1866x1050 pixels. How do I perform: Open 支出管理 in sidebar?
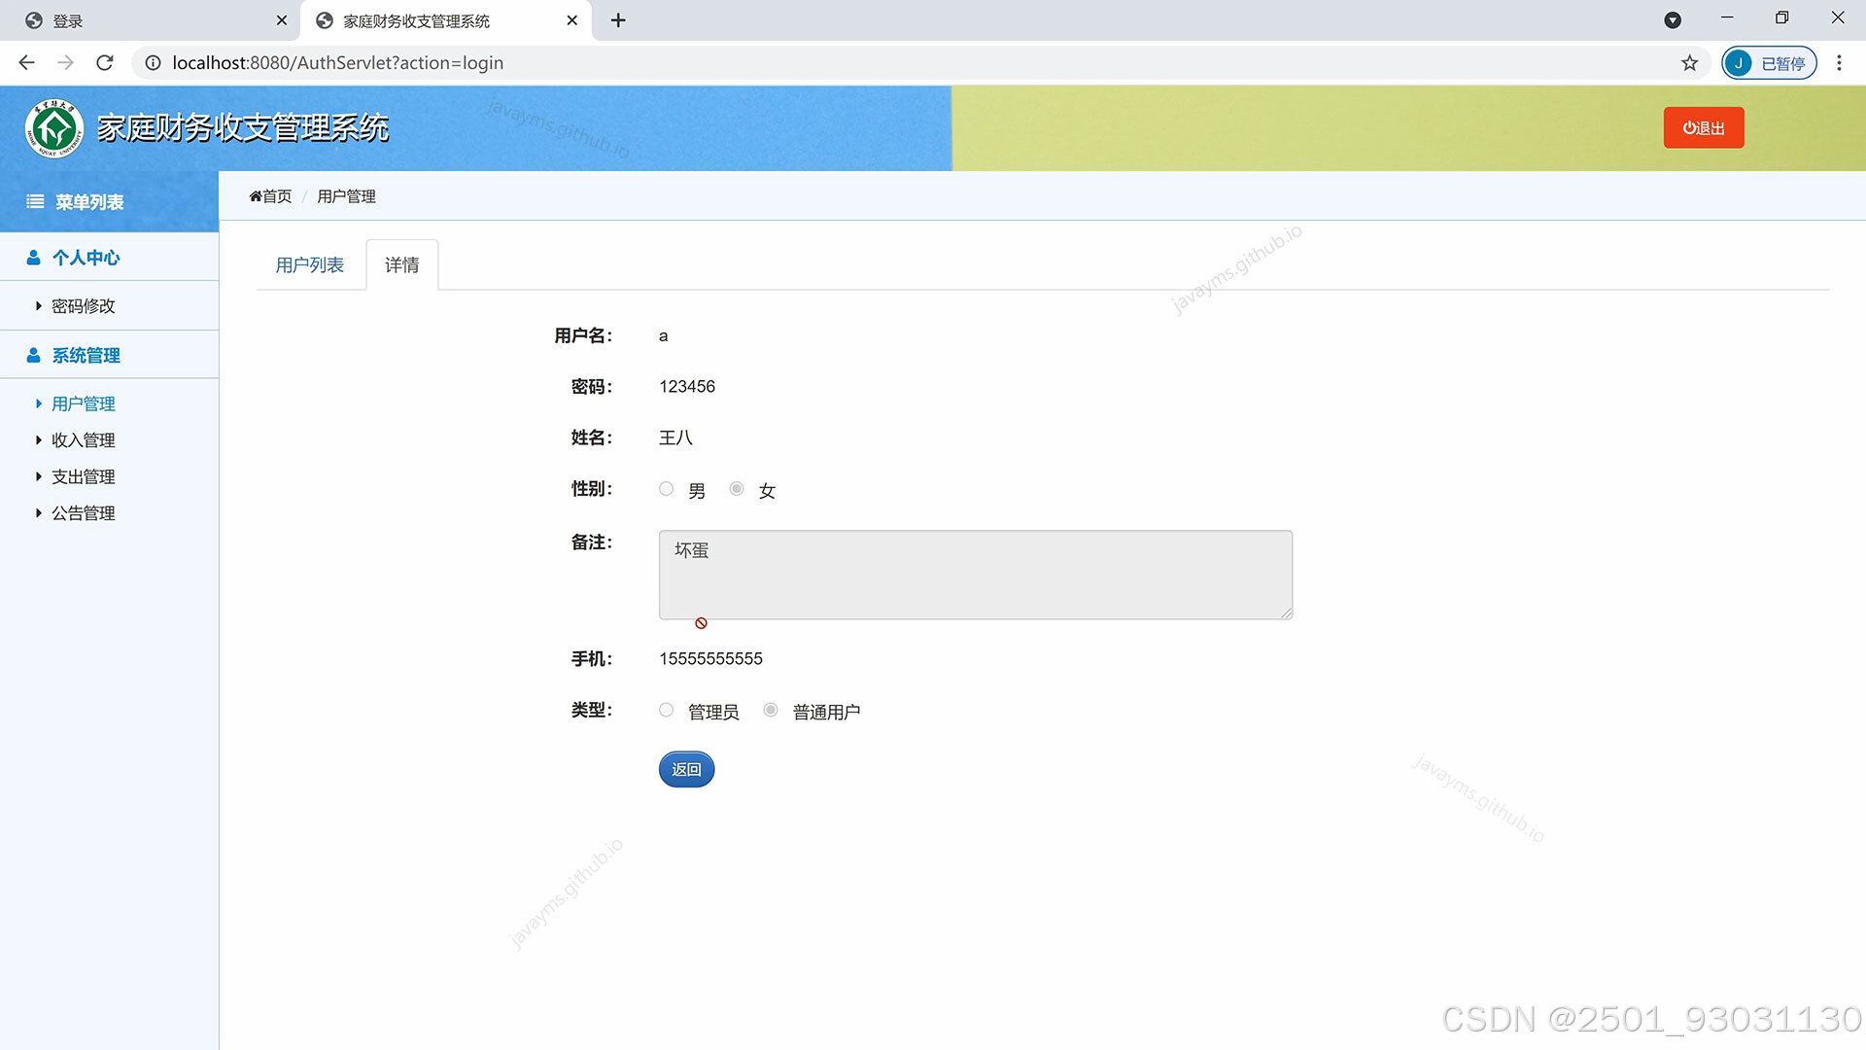(x=84, y=476)
